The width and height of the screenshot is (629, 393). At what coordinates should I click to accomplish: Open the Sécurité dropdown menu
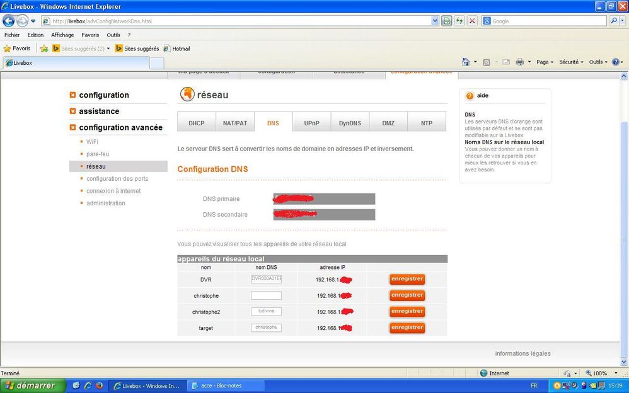click(571, 62)
